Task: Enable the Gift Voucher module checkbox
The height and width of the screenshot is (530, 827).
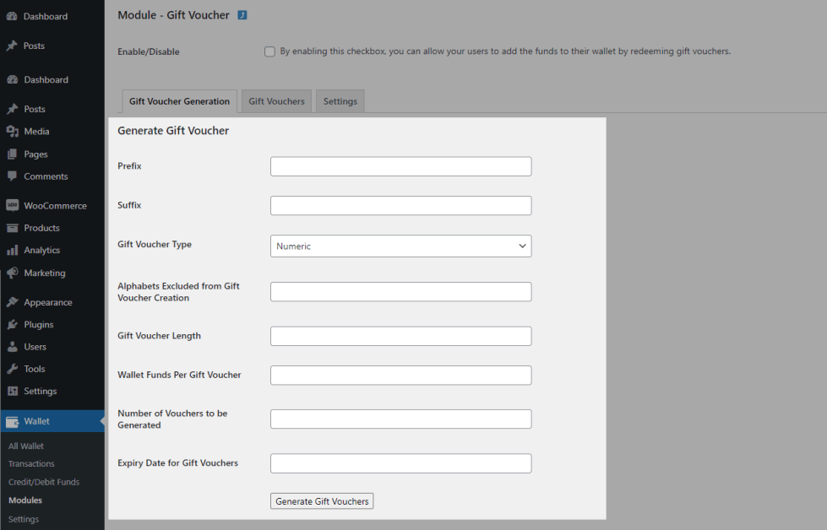Action: 269,51
